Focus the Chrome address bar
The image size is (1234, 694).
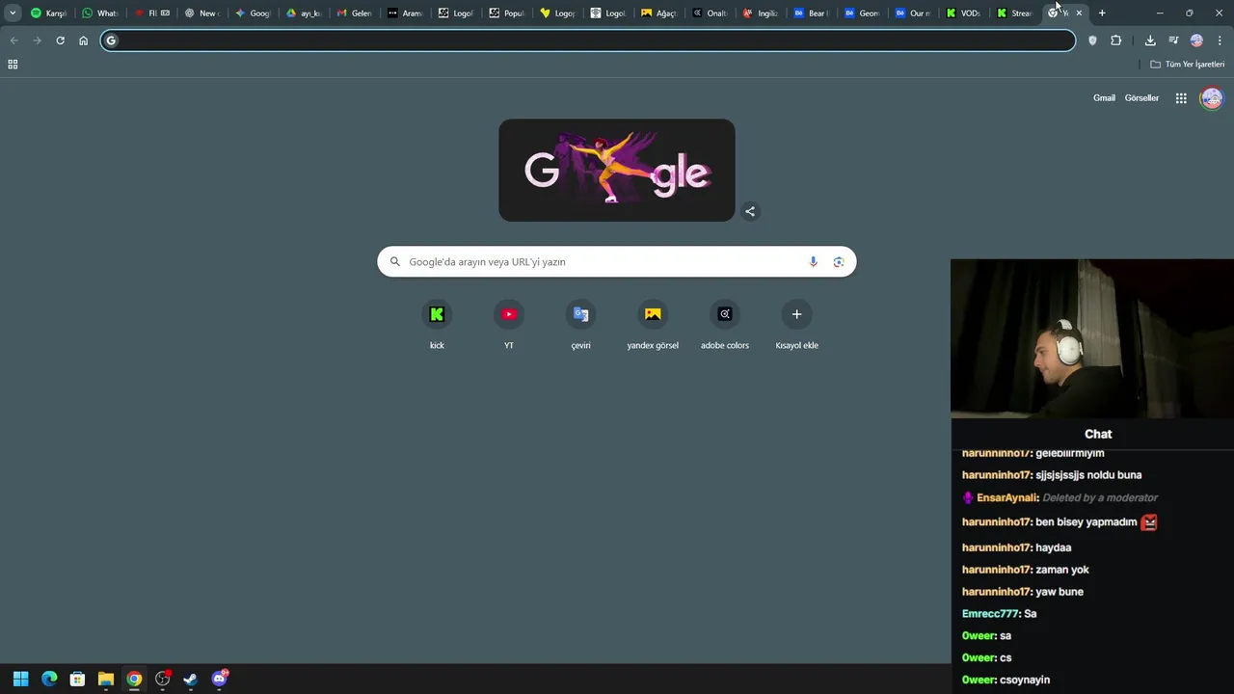(x=588, y=40)
